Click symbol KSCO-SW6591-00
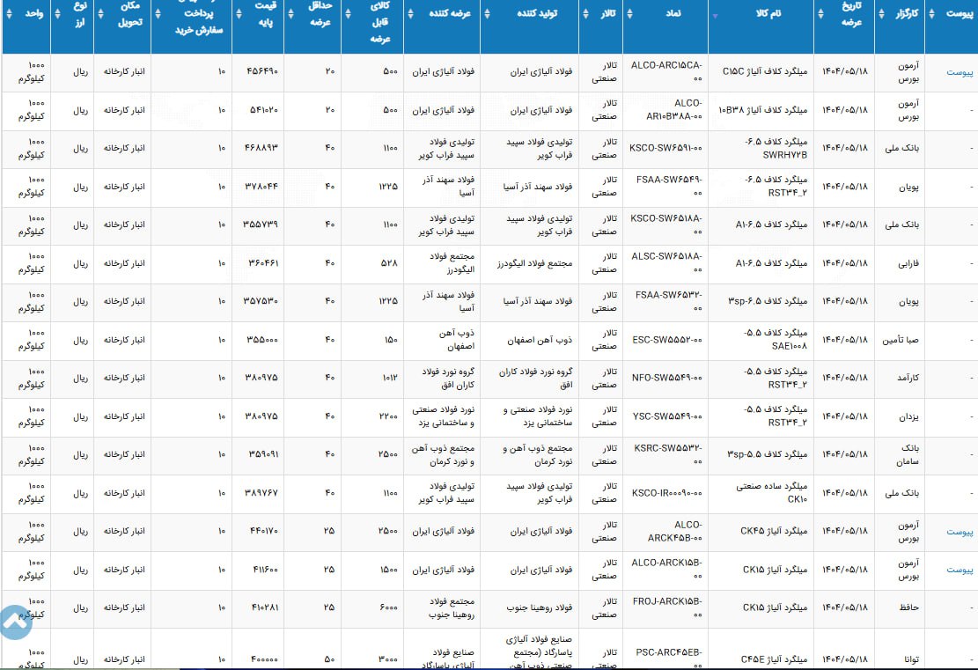 tap(665, 149)
